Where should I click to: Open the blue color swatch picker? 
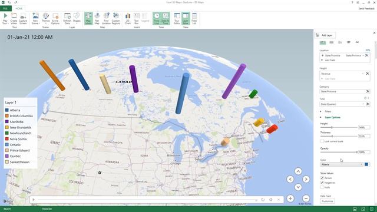tap(367, 164)
